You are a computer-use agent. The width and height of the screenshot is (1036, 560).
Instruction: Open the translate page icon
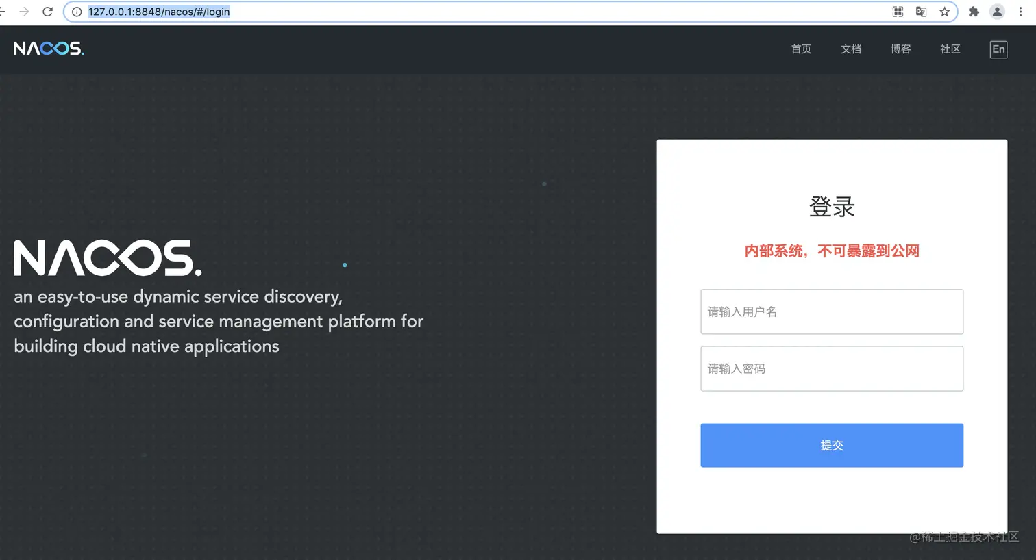(x=921, y=12)
